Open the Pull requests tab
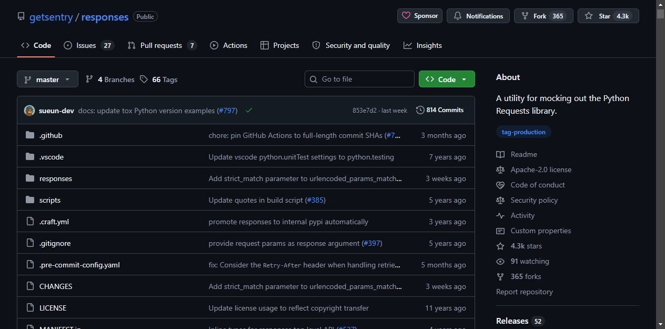 tap(162, 45)
